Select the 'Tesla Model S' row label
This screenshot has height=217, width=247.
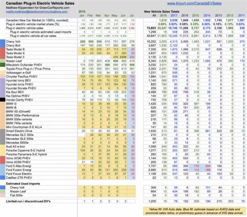[x=15, y=49]
